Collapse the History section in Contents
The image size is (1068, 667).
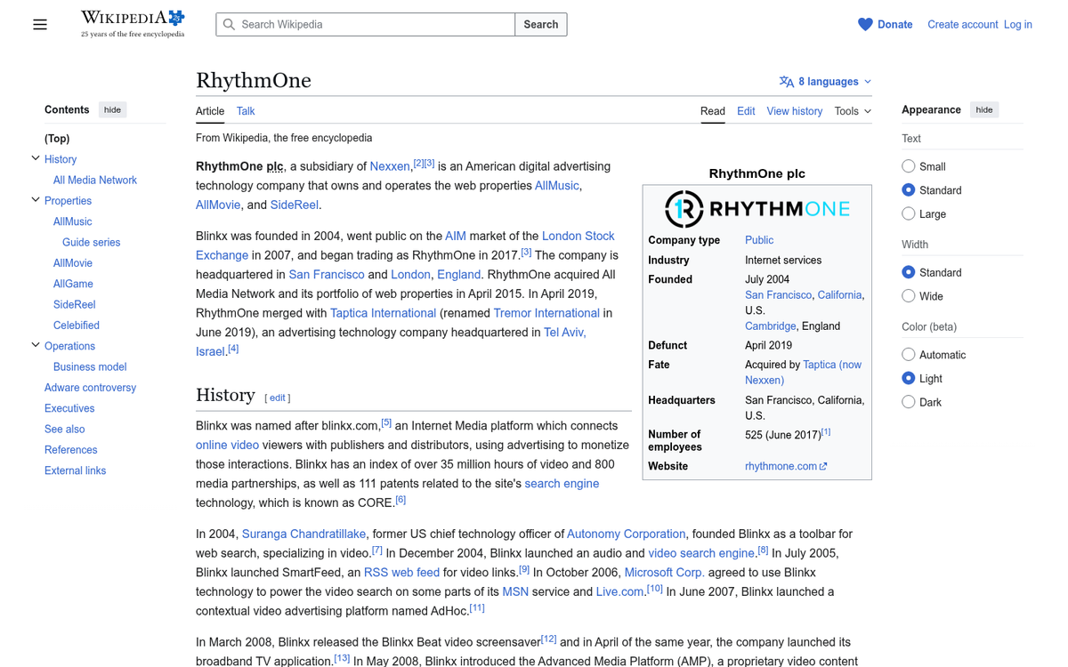point(35,158)
